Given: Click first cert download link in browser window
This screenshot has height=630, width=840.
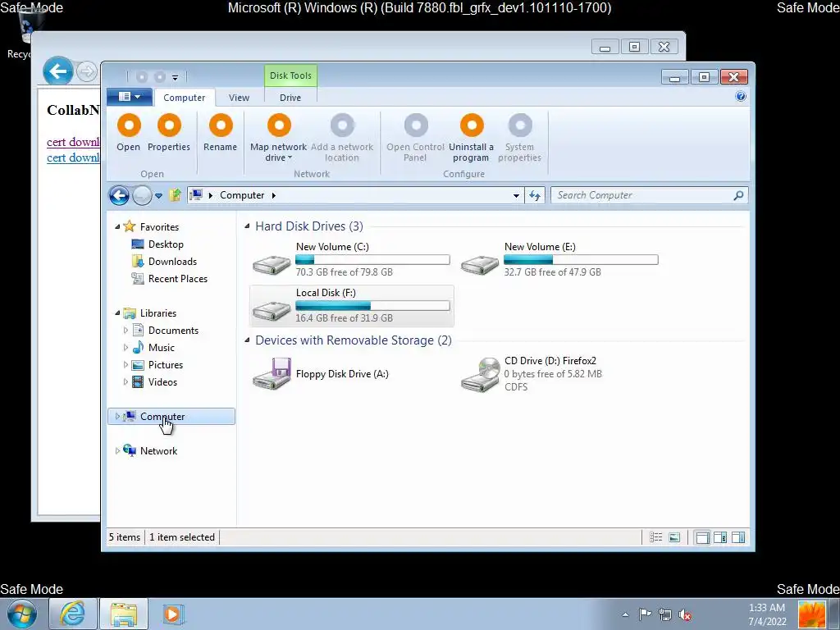Looking at the screenshot, I should tap(73, 142).
